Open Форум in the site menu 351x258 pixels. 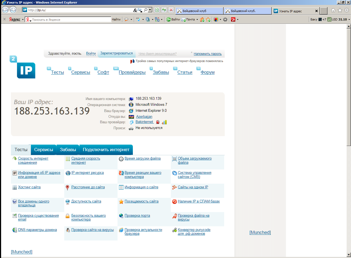pos(207,72)
